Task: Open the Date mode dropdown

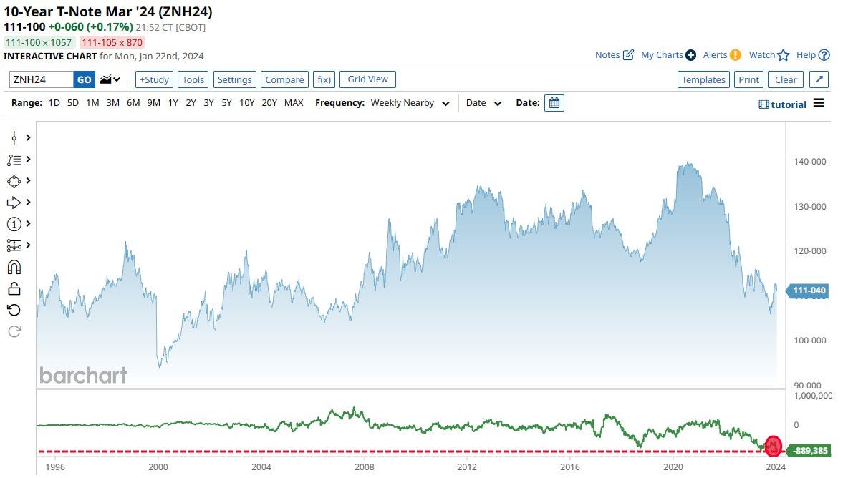Action: click(483, 103)
